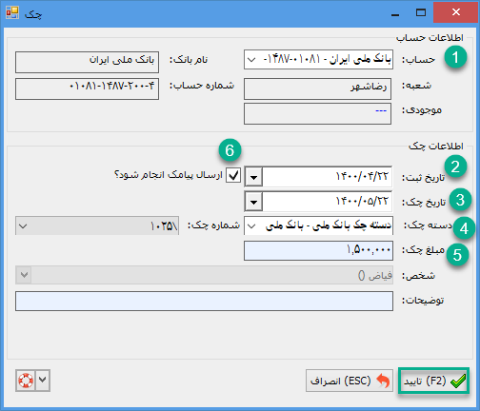
Task: Click the green numbered badge 6
Action: pos(230,150)
